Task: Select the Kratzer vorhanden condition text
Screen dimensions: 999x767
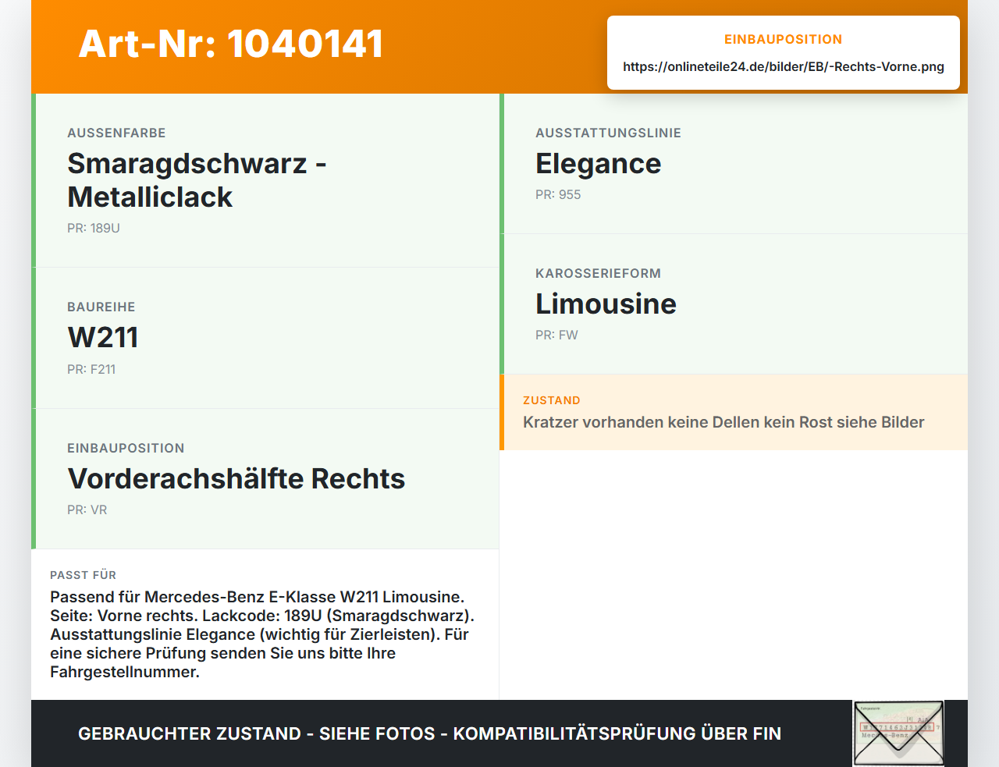Action: [723, 422]
